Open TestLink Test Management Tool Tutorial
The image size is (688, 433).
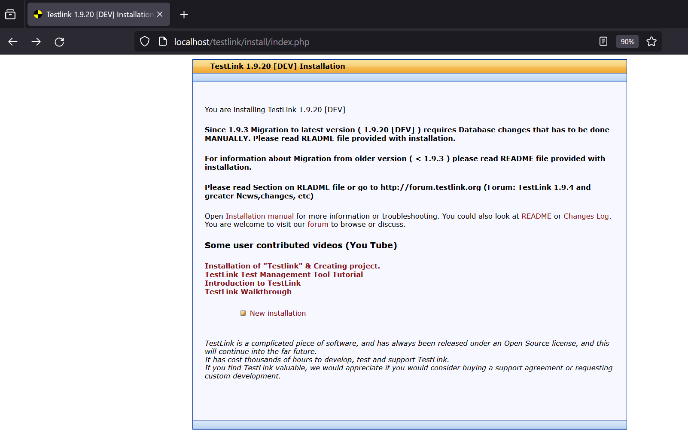(x=284, y=274)
